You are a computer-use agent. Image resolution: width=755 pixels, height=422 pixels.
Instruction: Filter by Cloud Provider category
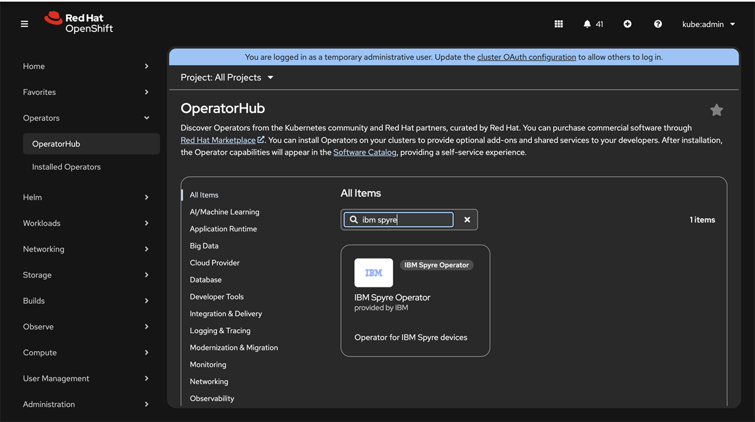click(x=215, y=263)
